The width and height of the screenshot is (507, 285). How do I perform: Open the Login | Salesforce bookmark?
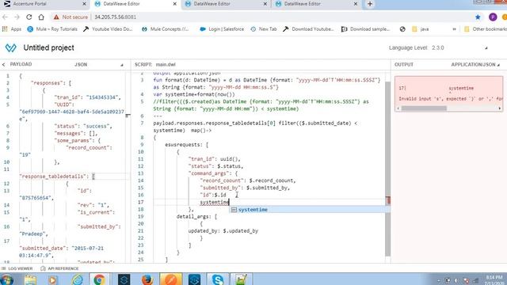pos(222,29)
